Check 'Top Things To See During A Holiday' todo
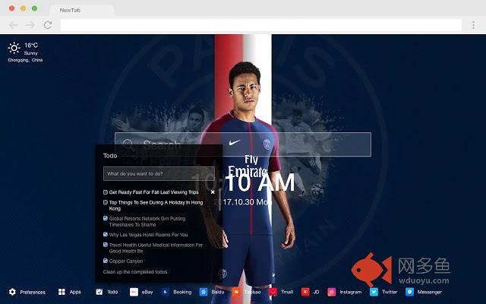Screen dimensions: 486x304 point(106,202)
